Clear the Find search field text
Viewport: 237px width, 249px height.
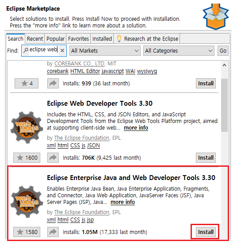pyautogui.click(x=62, y=50)
